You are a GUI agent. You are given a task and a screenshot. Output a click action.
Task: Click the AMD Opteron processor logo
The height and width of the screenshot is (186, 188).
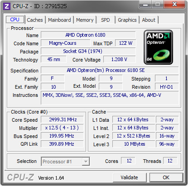click(x=158, y=47)
